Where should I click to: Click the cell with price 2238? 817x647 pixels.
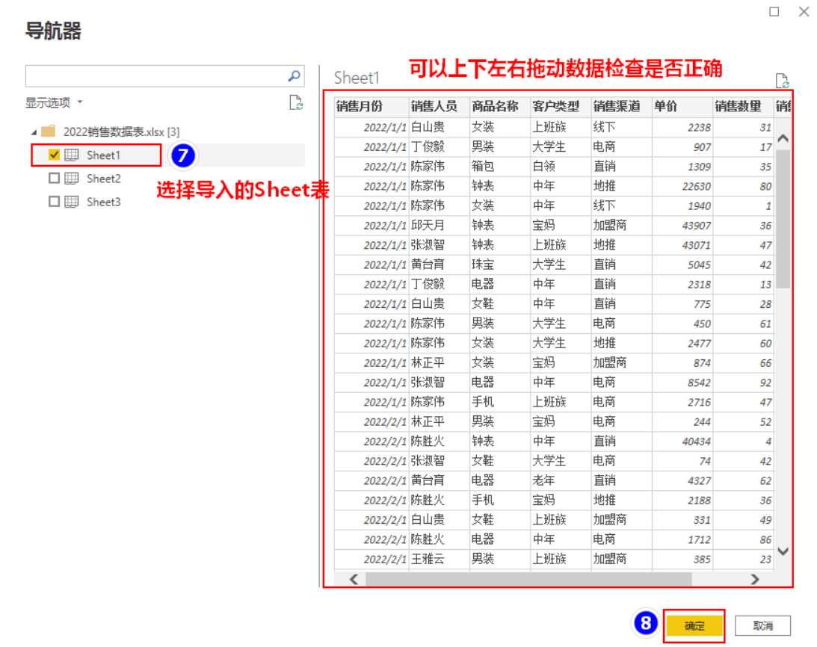pos(682,127)
